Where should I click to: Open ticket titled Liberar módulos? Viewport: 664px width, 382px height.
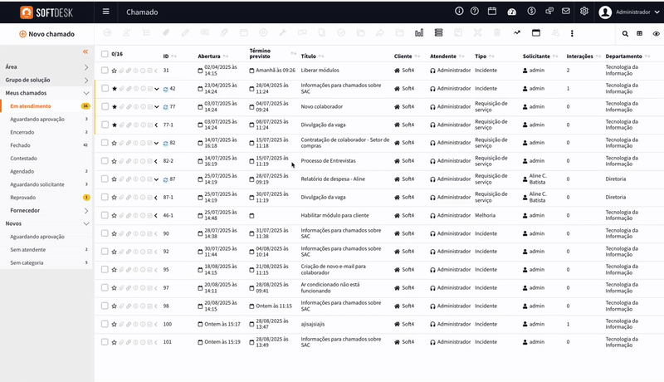[320, 71]
